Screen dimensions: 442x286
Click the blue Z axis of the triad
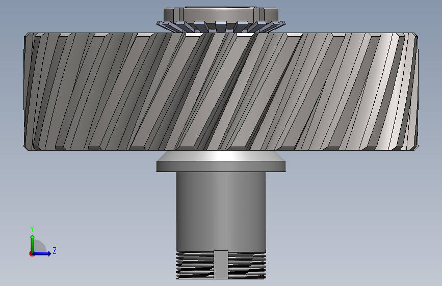[x=42, y=253]
